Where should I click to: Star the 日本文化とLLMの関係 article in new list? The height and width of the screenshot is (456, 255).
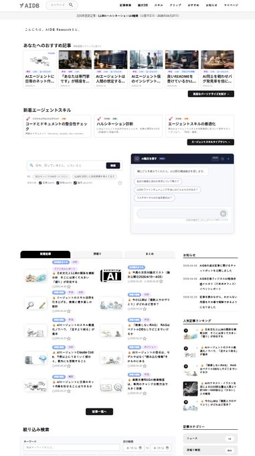point(69,286)
